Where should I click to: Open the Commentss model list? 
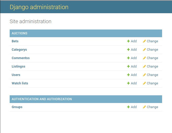pyautogui.click(x=21, y=58)
